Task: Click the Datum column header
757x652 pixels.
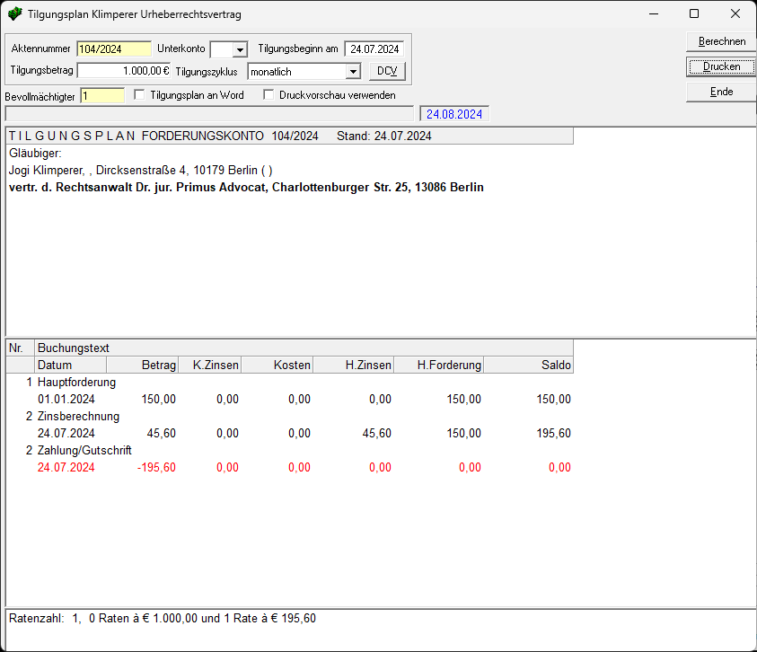Action: (70, 365)
